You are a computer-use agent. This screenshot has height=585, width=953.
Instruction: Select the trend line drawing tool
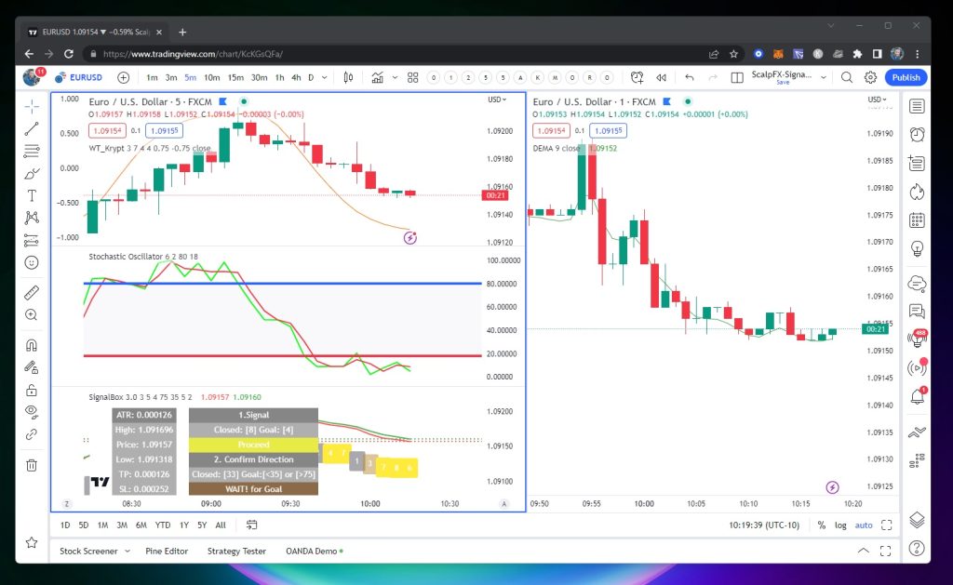pyautogui.click(x=32, y=128)
